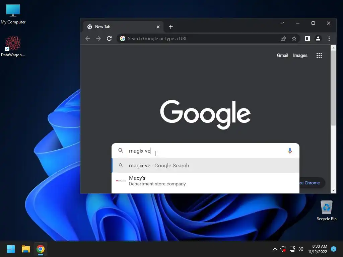This screenshot has height=257, width=343.
Task: Open File Explorer from the taskbar
Action: pos(25,249)
